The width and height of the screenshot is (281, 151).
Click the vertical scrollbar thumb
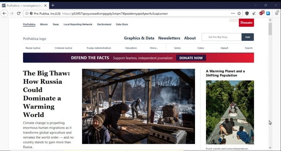[270, 29]
